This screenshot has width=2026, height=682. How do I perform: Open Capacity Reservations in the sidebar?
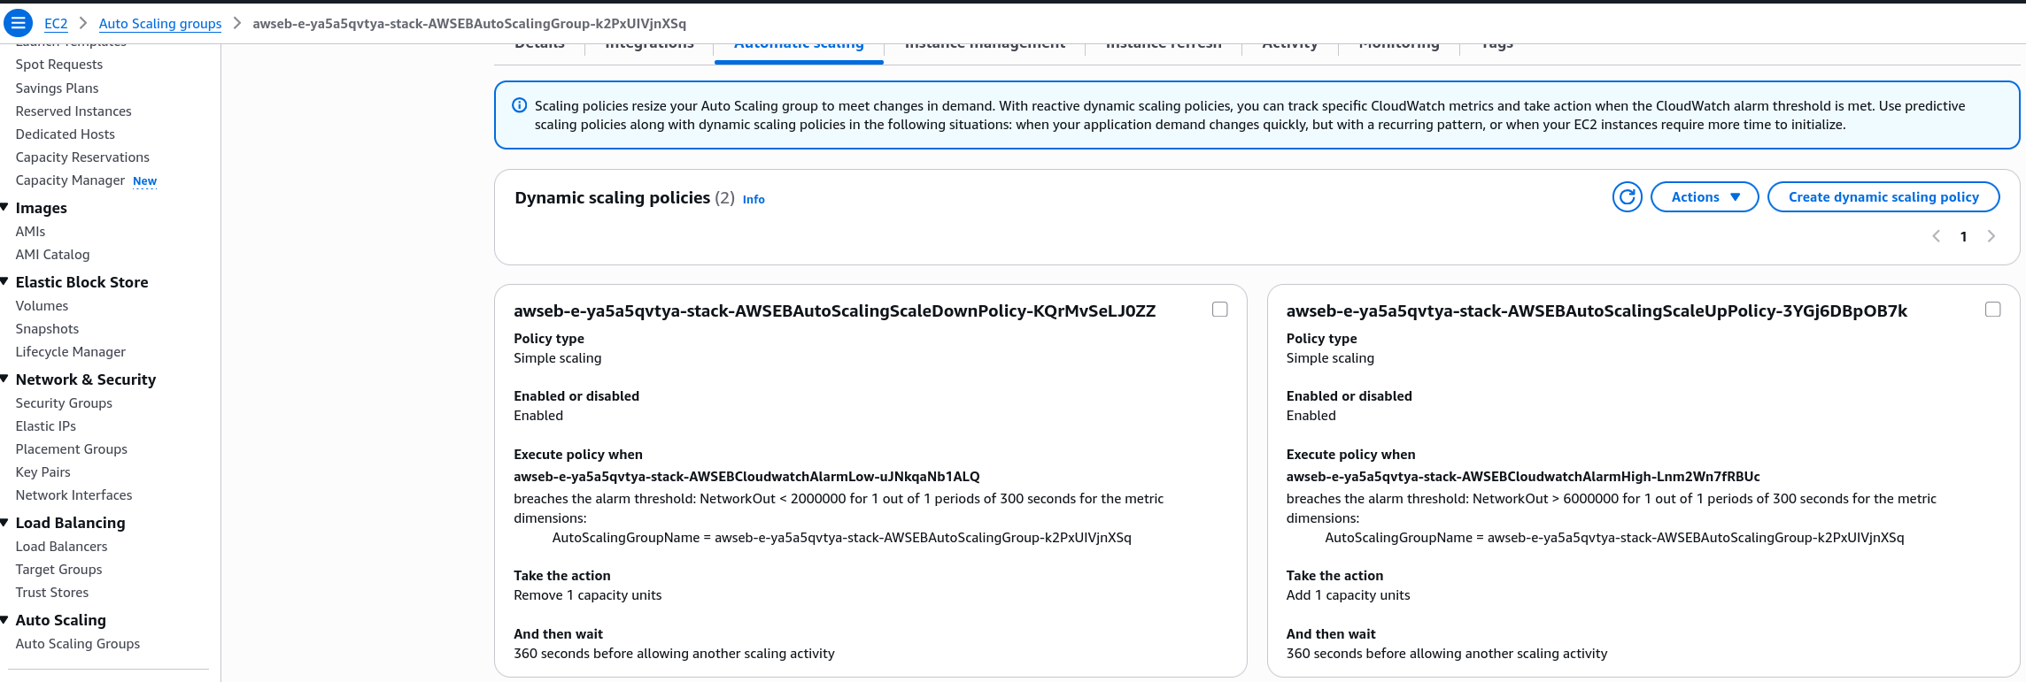pyautogui.click(x=82, y=157)
